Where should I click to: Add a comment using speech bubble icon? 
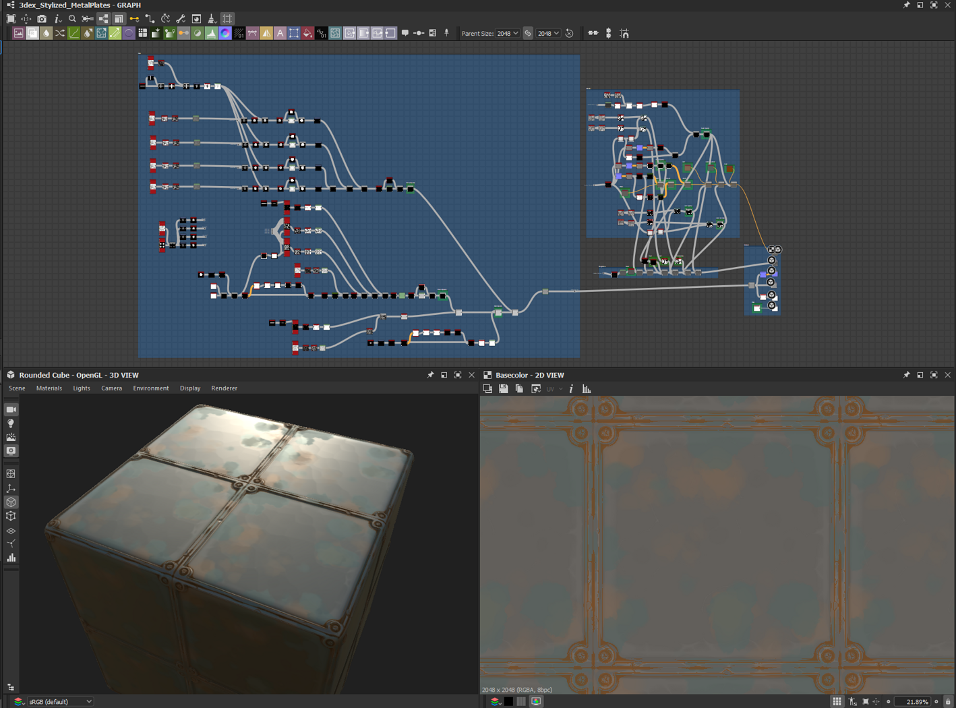[405, 33]
